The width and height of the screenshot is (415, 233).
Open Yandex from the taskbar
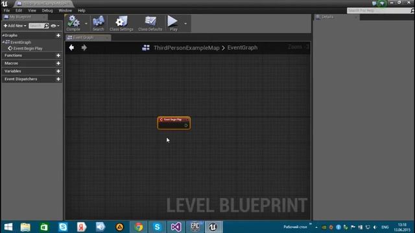point(82,227)
